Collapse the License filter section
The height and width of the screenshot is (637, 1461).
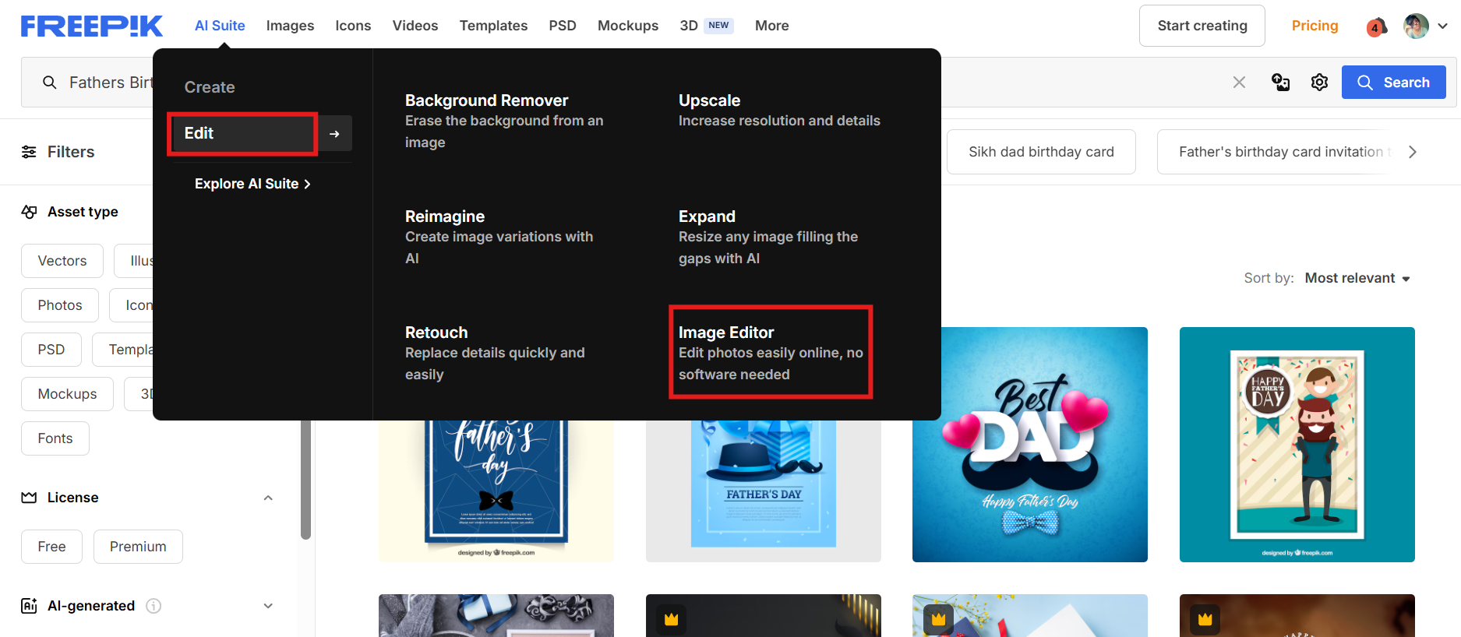pyautogui.click(x=268, y=498)
